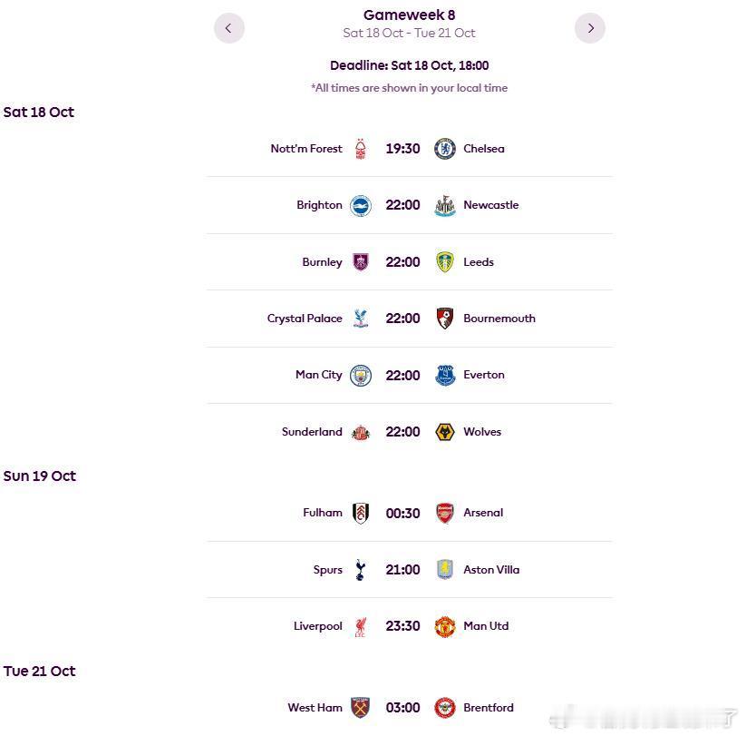Select the Aston Villa team name

click(490, 570)
